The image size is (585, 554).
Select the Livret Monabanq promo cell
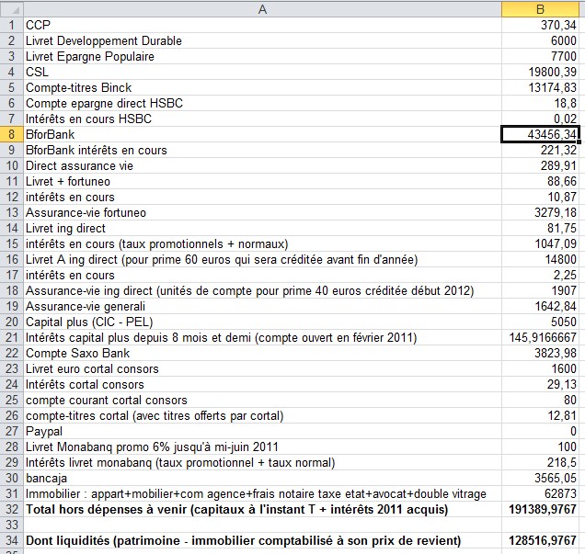(x=262, y=447)
